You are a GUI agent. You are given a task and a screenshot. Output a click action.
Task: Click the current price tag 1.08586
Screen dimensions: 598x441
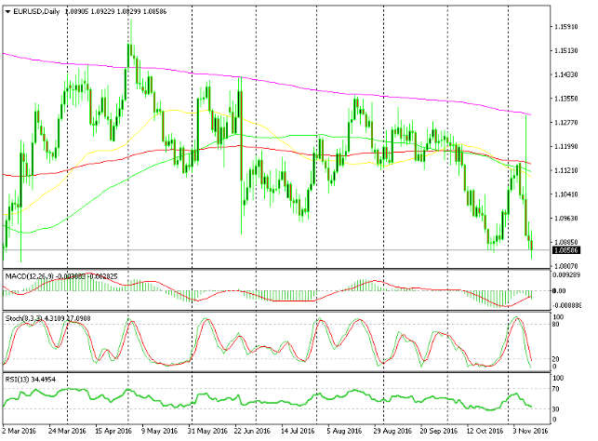coord(566,250)
